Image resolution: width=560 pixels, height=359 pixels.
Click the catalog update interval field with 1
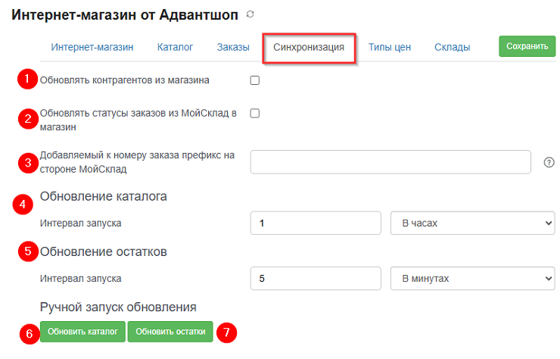point(316,223)
